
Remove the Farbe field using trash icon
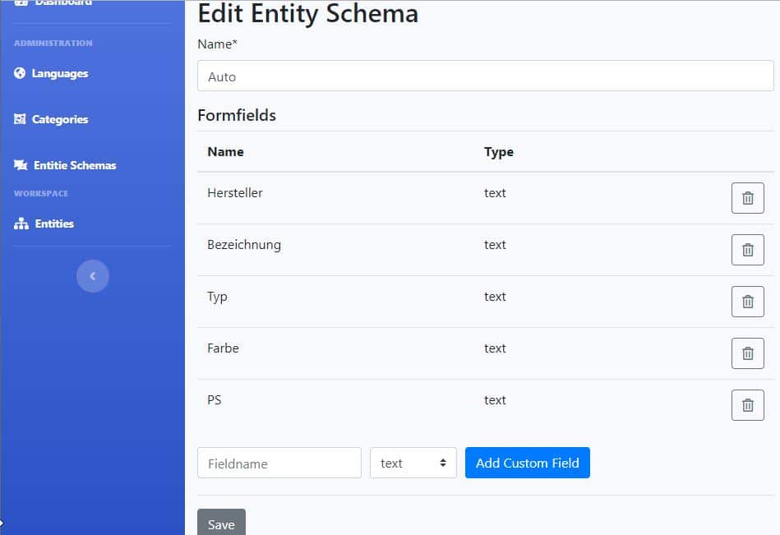pyautogui.click(x=747, y=353)
